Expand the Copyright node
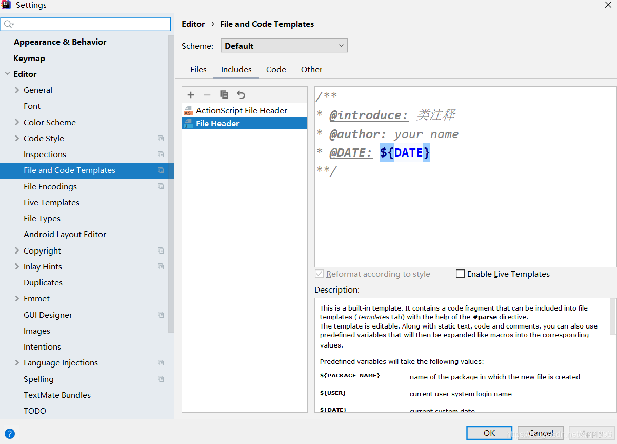The height and width of the screenshot is (444, 617). pos(17,250)
